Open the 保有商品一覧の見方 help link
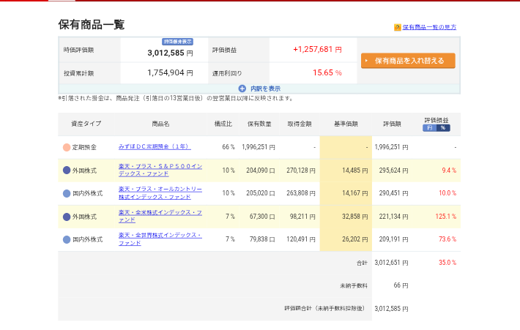This screenshot has height=330, width=520. (429, 27)
